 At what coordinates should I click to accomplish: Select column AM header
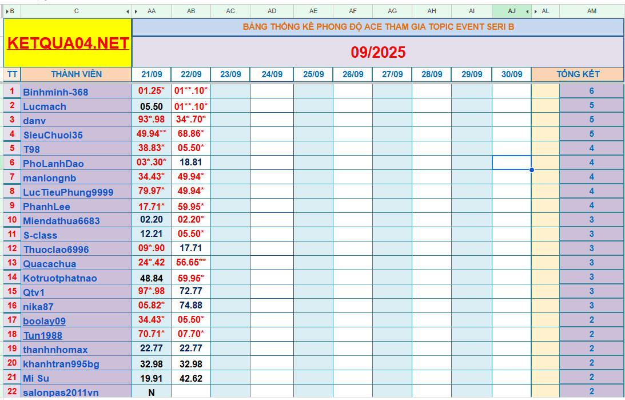pyautogui.click(x=591, y=11)
